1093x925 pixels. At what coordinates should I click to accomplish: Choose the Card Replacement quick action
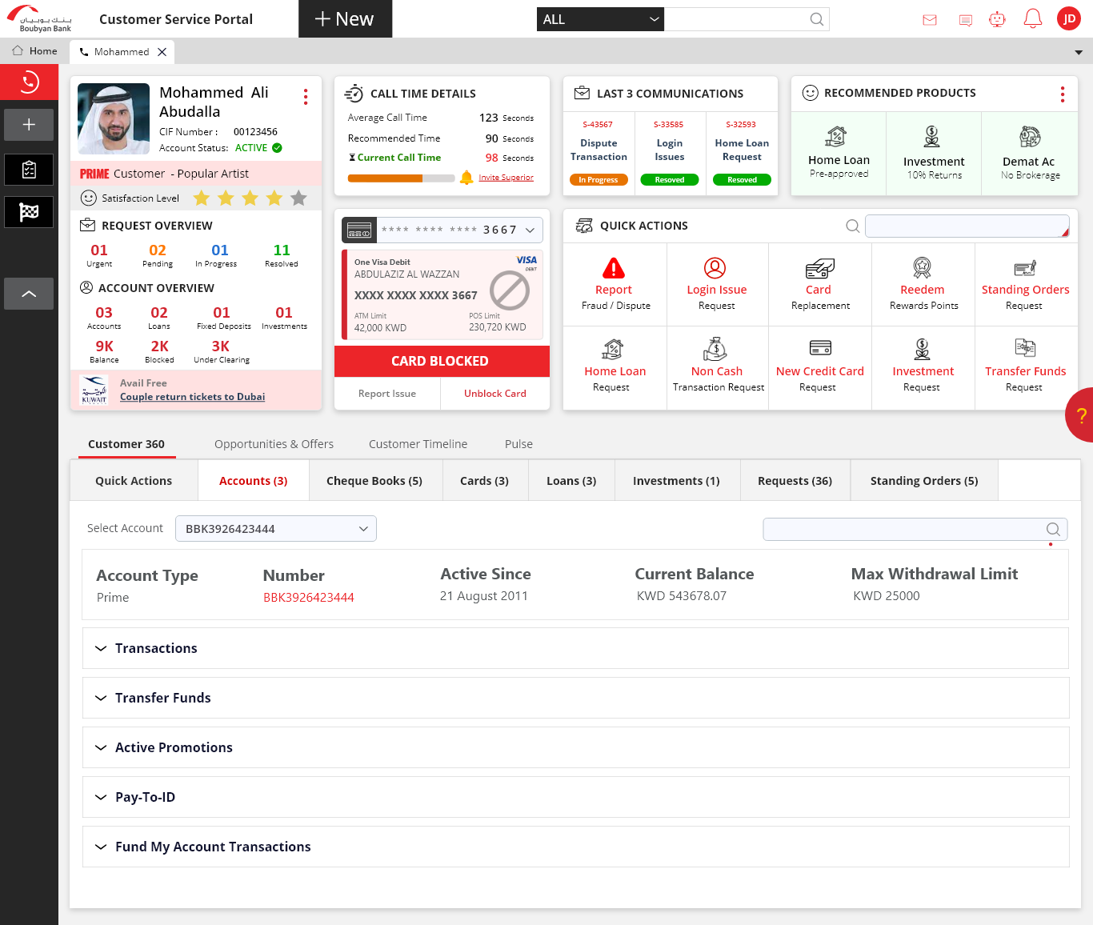[x=819, y=284]
